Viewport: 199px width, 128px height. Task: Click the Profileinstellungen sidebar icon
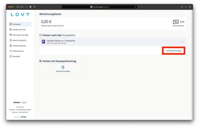[11, 46]
